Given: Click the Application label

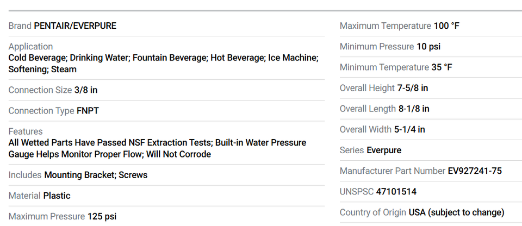Looking at the screenshot, I should (30, 47).
